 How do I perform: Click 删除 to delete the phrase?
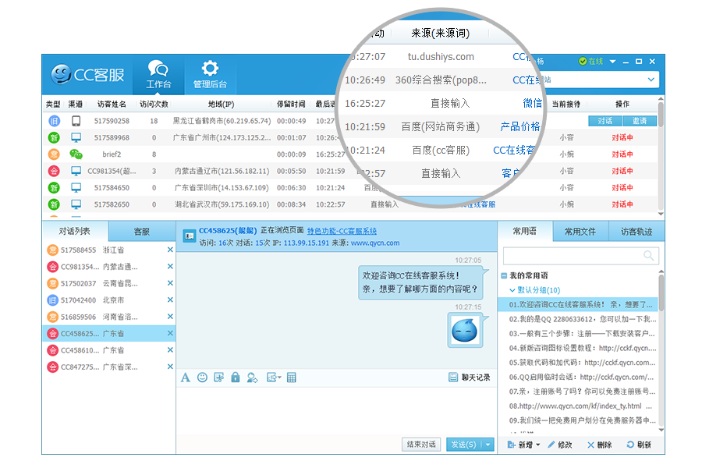(x=600, y=445)
